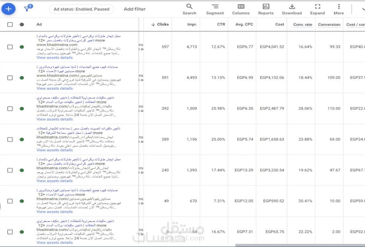Click www.khadmatna.com URL in first ad

coord(57,44)
